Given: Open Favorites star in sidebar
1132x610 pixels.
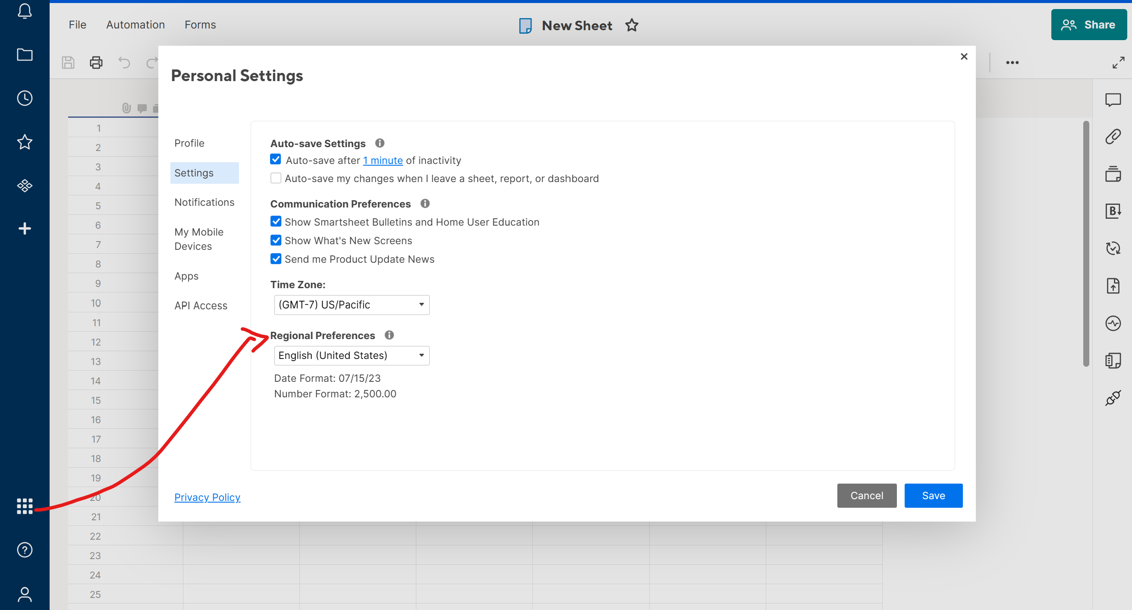Looking at the screenshot, I should 25,141.
